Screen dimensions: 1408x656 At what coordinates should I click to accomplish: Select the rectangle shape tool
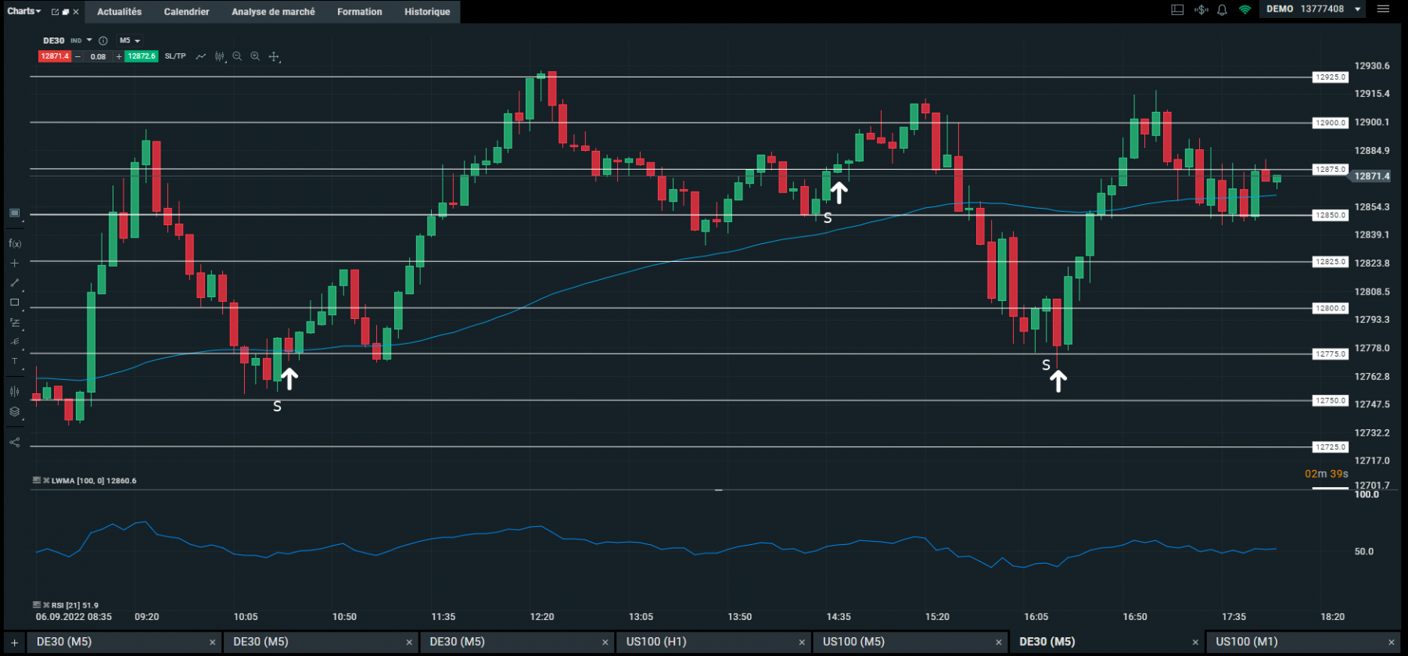[14, 303]
